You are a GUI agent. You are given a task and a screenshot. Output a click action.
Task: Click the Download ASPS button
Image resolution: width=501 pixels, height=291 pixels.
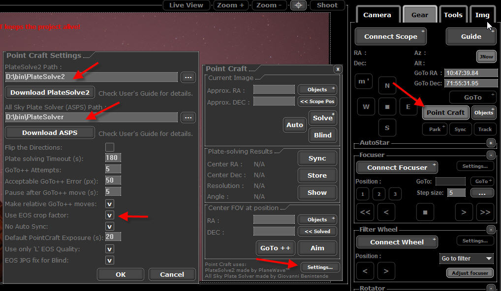[50, 132]
